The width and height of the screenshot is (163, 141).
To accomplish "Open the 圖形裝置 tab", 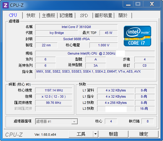I will (x=103, y=15).
